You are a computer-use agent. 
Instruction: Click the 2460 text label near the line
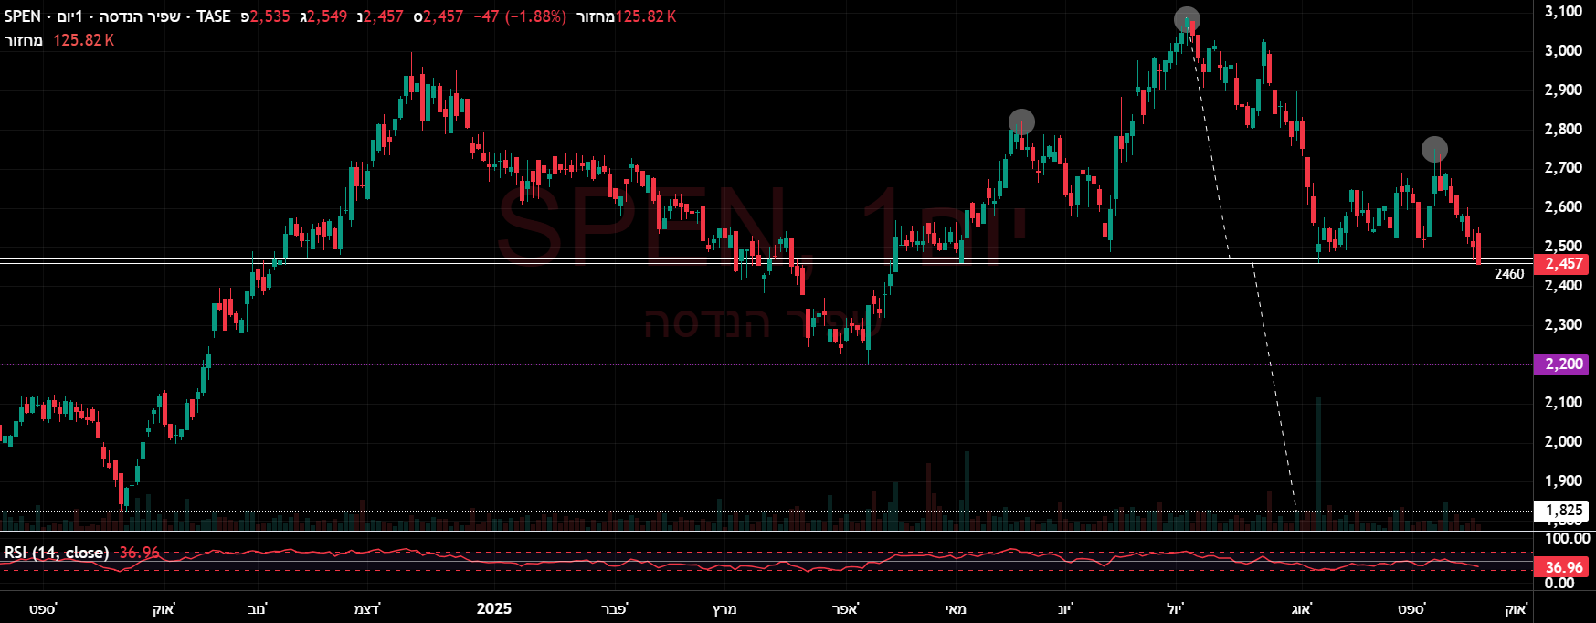1509,274
